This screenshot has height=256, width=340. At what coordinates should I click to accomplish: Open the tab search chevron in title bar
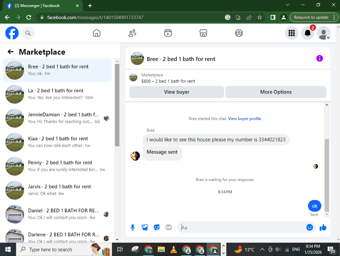point(288,5)
